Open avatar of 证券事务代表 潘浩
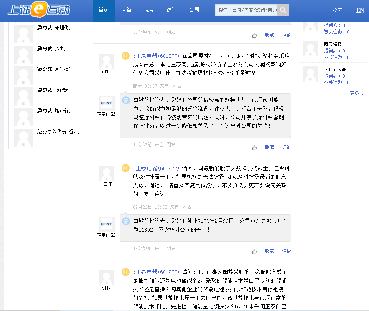This screenshot has height=311, width=369. click(23, 138)
